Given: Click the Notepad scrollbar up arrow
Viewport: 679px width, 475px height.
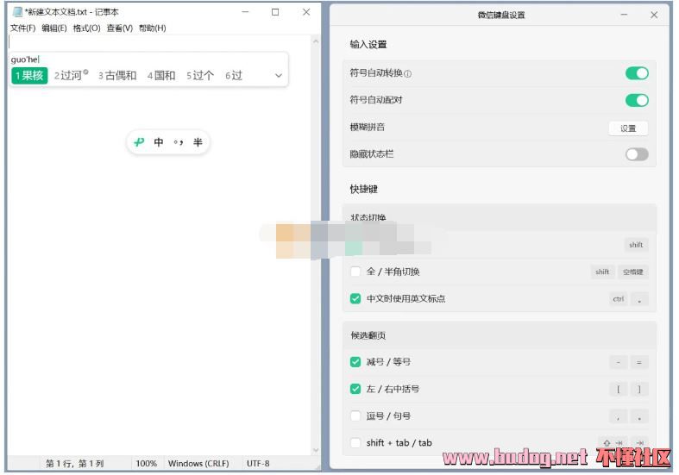Looking at the screenshot, I should 315,41.
